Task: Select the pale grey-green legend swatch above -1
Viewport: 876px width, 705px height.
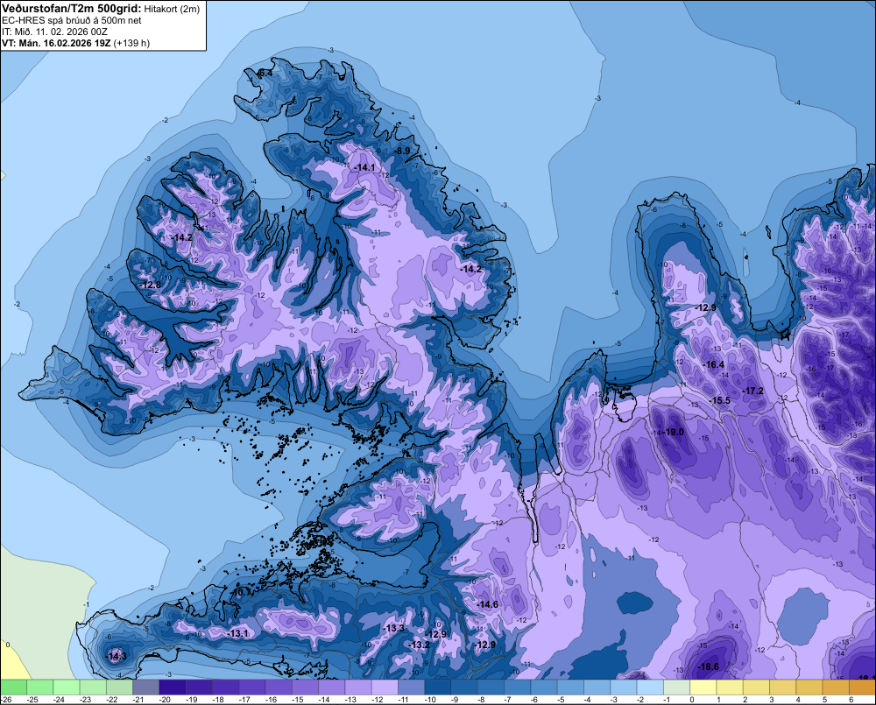Action: (x=677, y=687)
